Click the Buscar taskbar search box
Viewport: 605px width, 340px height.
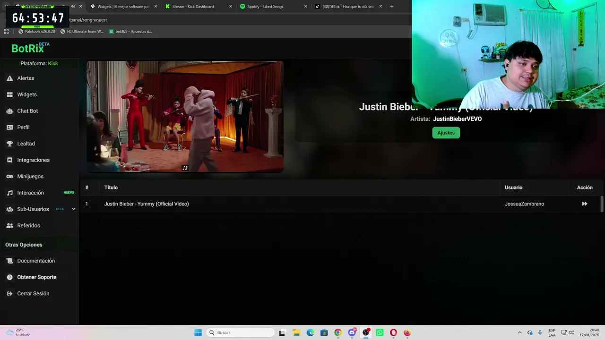(239, 332)
